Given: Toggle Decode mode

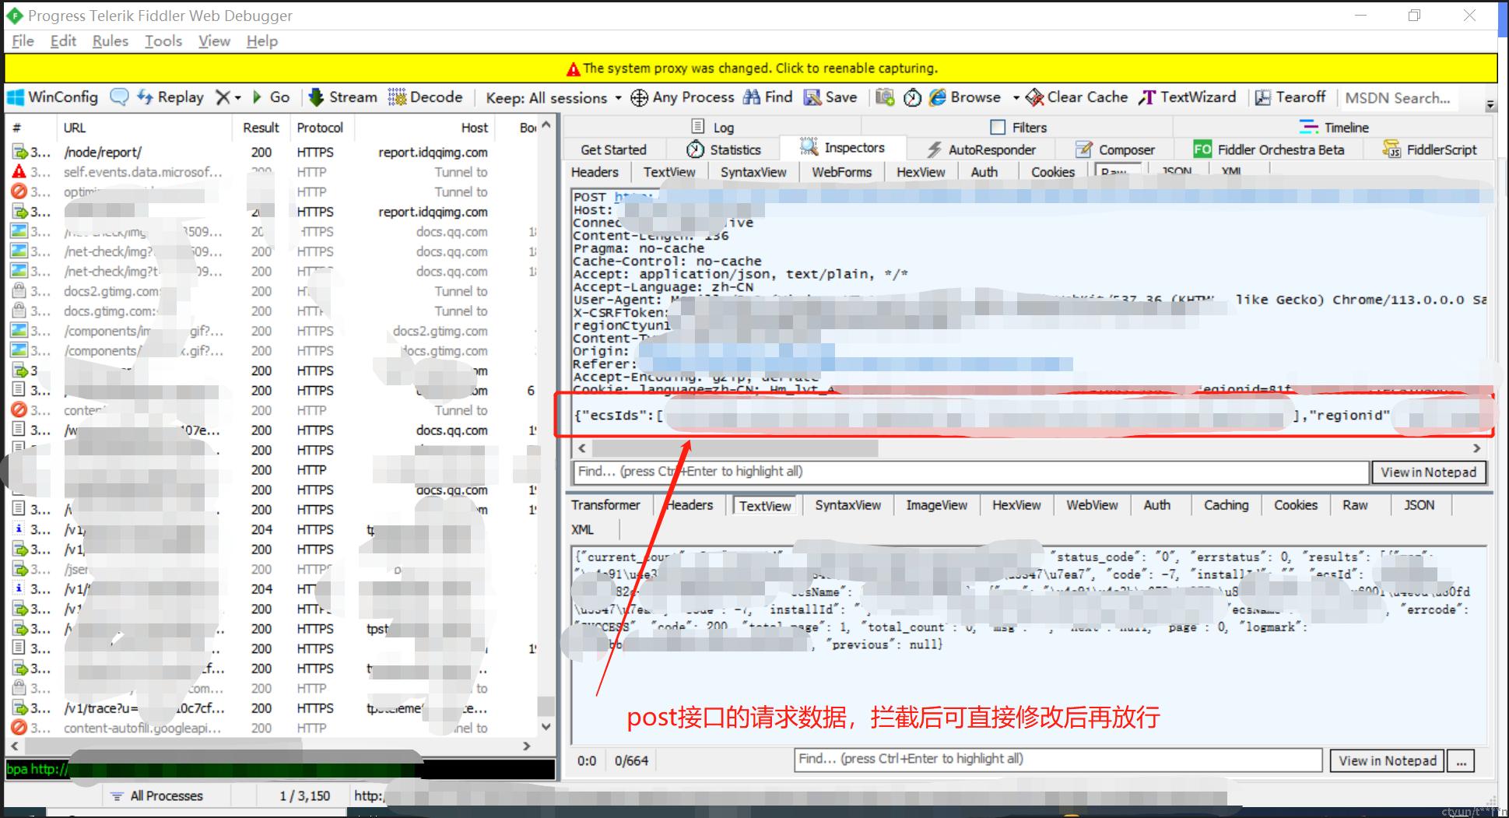Looking at the screenshot, I should [x=426, y=97].
